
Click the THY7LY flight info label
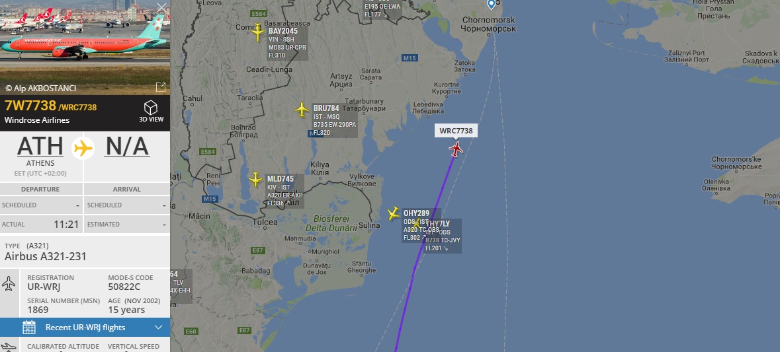[x=443, y=236]
